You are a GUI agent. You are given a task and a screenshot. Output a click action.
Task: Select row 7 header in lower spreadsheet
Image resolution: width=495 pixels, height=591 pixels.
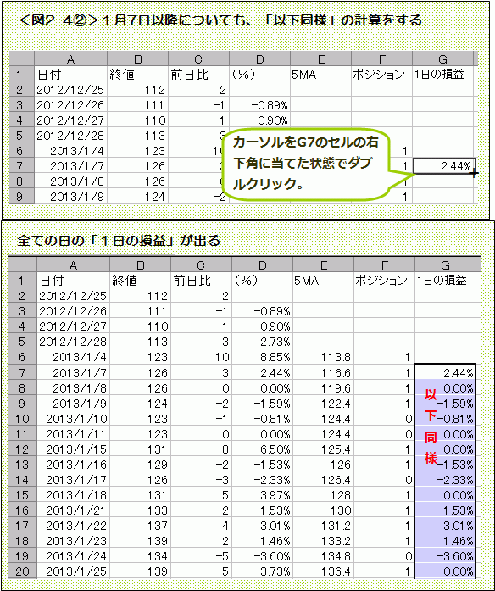pos(22,373)
